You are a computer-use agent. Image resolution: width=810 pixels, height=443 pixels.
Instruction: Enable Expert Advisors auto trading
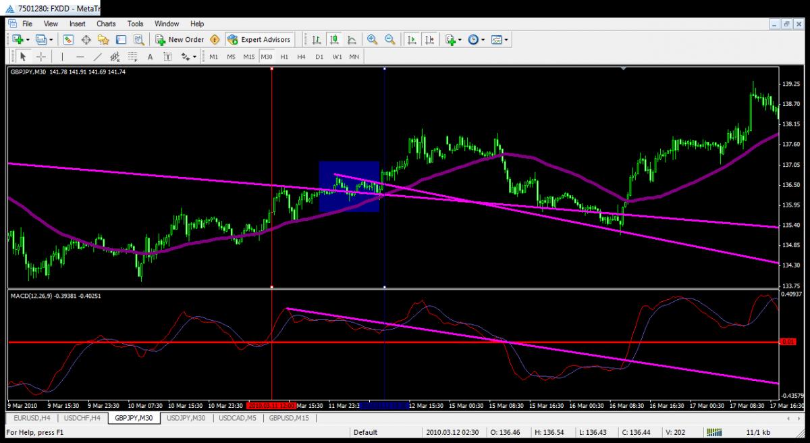click(259, 40)
